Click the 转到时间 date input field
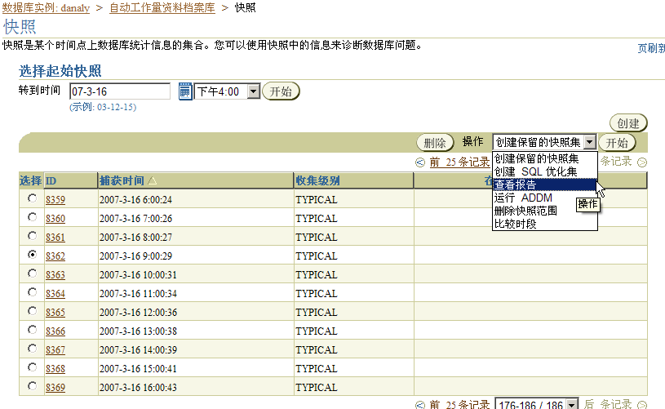 (120, 91)
